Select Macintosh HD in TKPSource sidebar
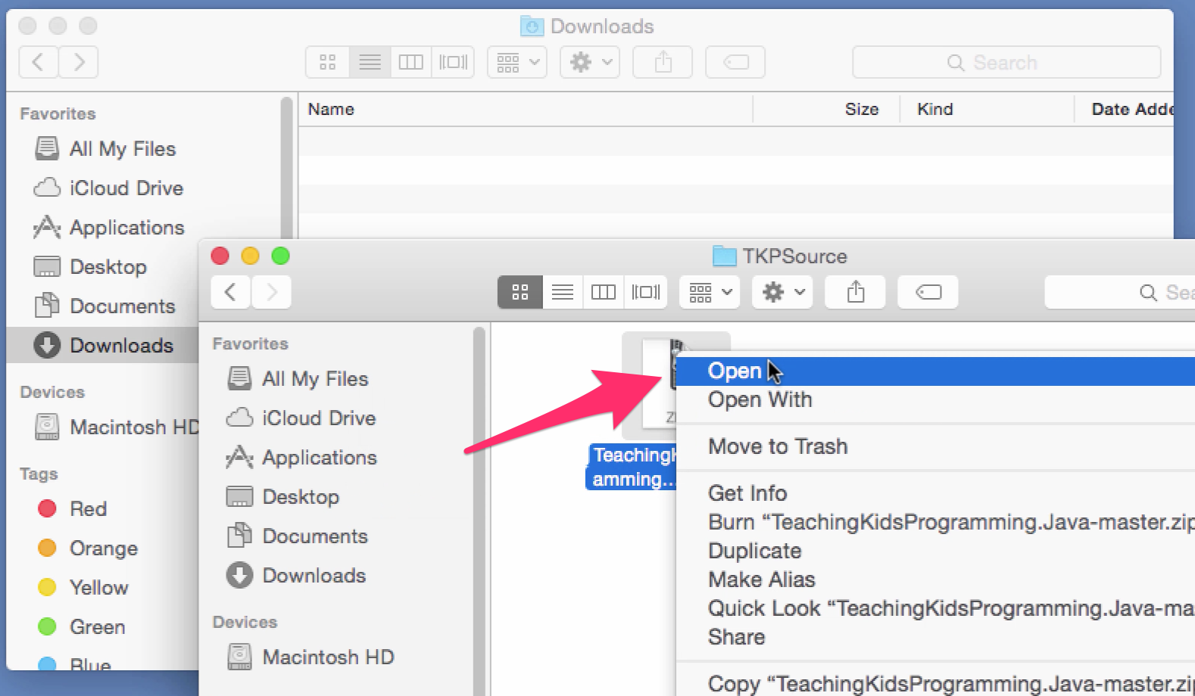 click(327, 657)
